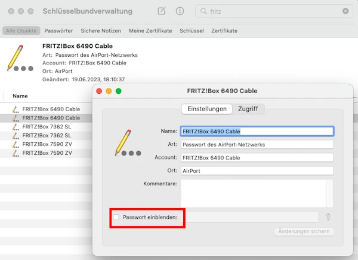Click the pencil icon inside dialog
Viewport: 358px width, 260px height.
pyautogui.click(x=128, y=143)
